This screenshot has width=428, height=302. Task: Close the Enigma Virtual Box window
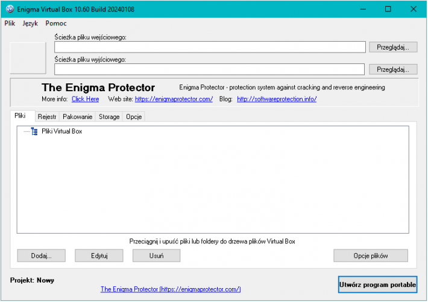click(414, 9)
